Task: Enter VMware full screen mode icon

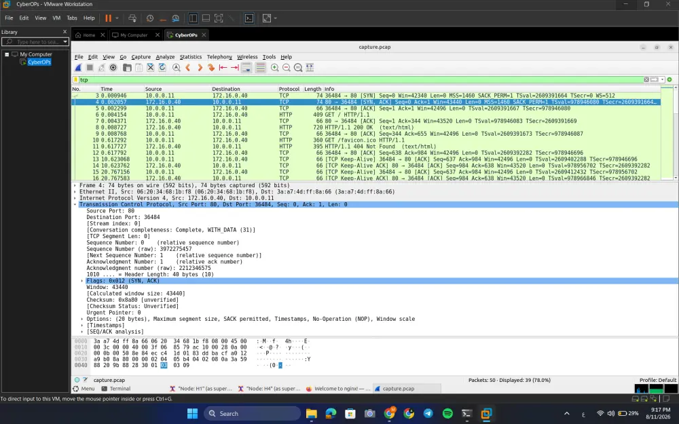Action: click(x=219, y=18)
